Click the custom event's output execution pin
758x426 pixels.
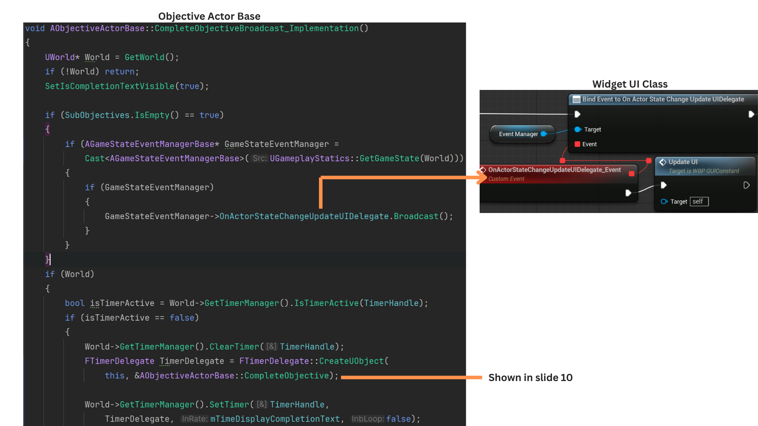[628, 193]
